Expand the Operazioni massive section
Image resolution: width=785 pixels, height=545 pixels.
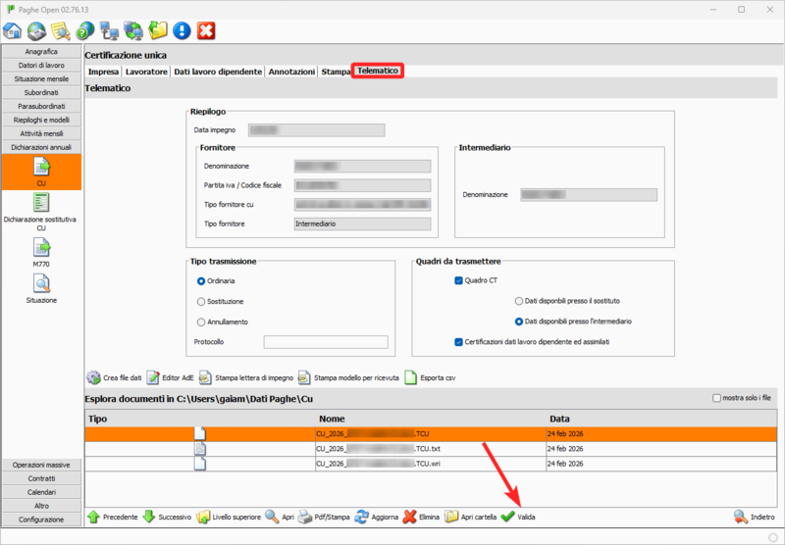coord(41,464)
